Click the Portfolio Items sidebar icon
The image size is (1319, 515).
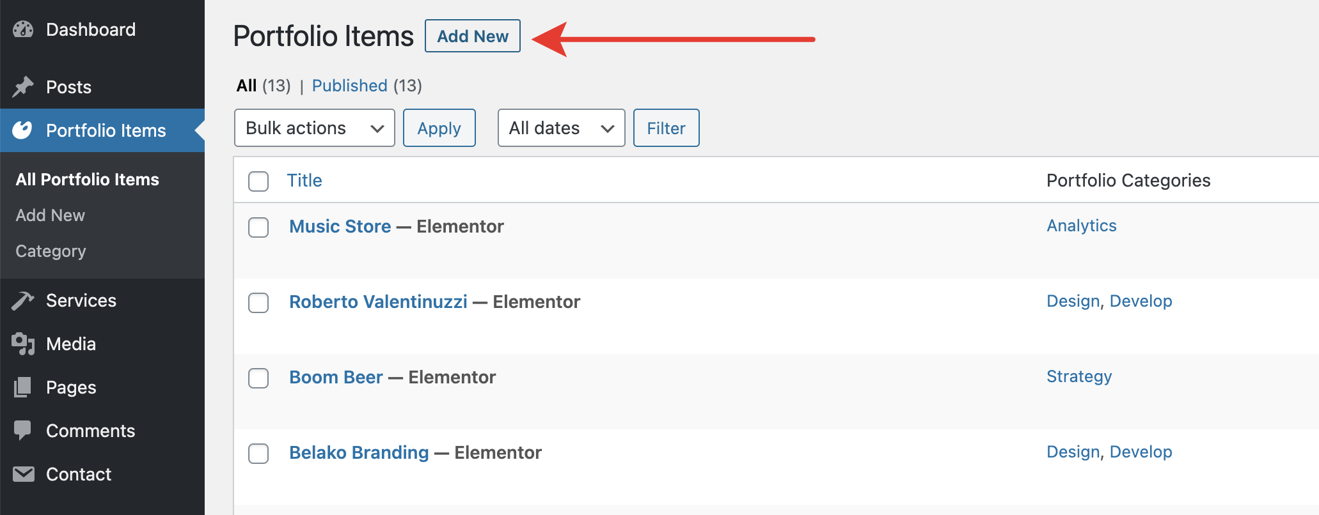pyautogui.click(x=22, y=130)
